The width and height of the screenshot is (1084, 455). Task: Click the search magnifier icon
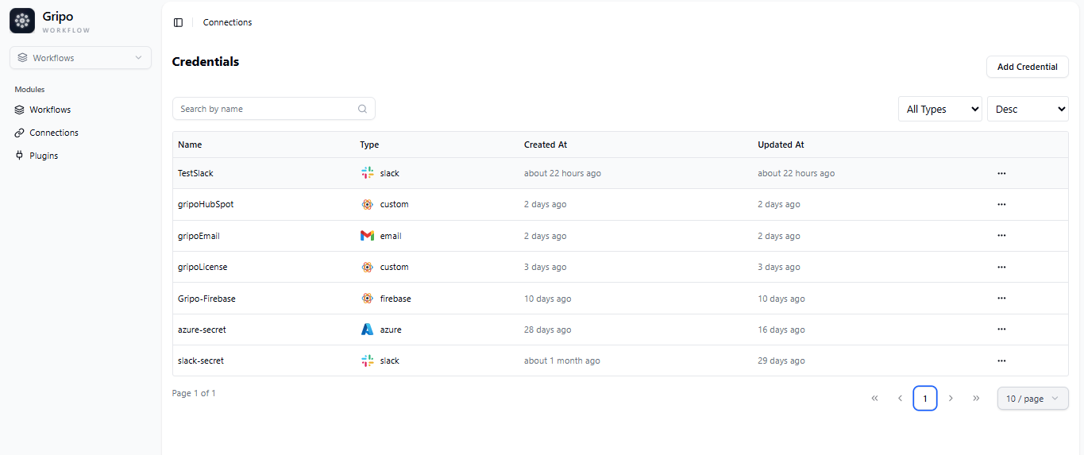363,109
